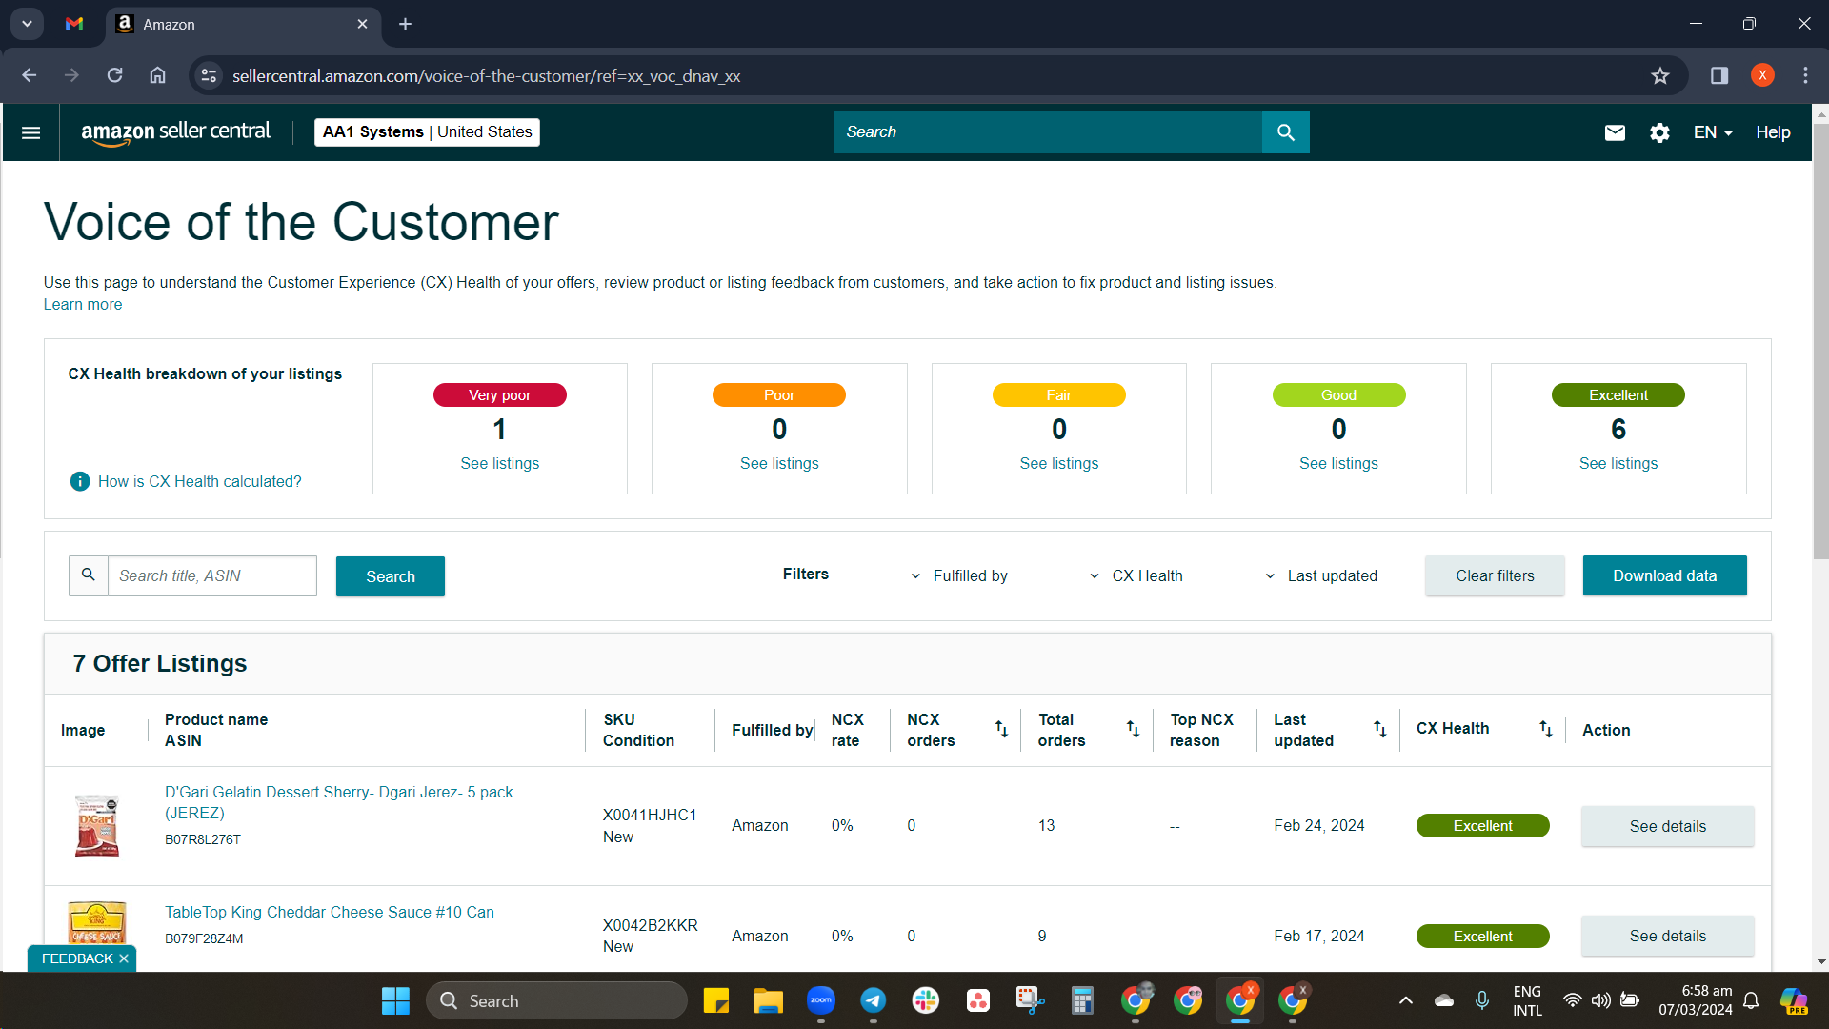This screenshot has height=1029, width=1829.
Task: Click the Search title, ASIN input field
Action: coord(211,575)
